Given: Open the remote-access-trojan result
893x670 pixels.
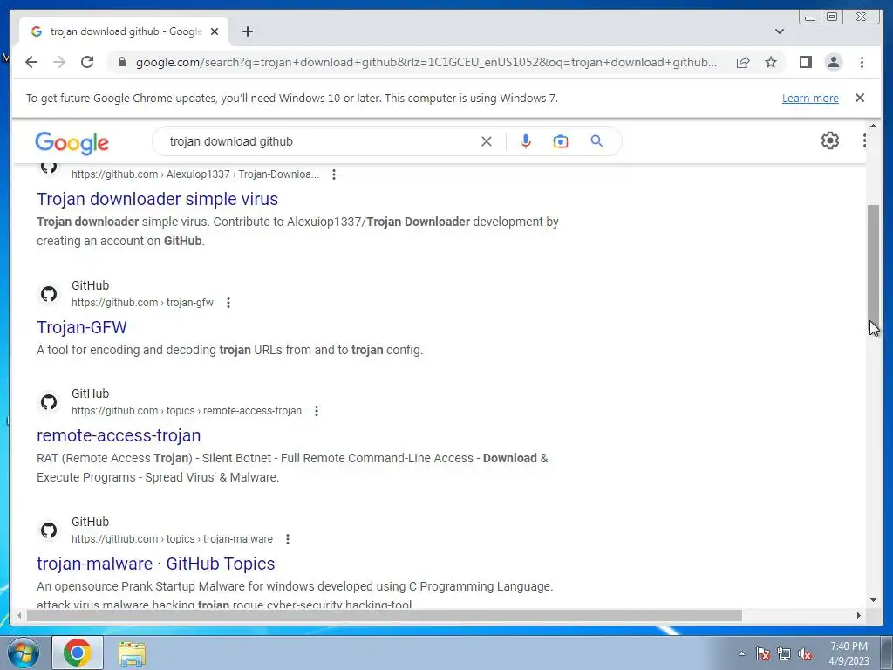Looking at the screenshot, I should (x=119, y=435).
